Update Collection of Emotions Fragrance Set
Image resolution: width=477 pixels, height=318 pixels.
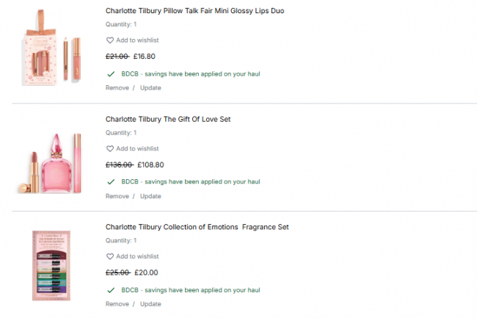pos(150,304)
